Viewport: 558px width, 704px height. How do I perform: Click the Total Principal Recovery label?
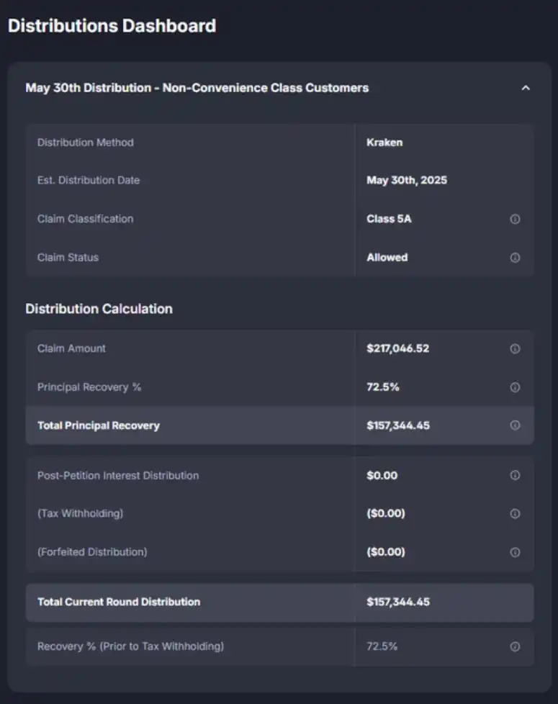pos(99,425)
